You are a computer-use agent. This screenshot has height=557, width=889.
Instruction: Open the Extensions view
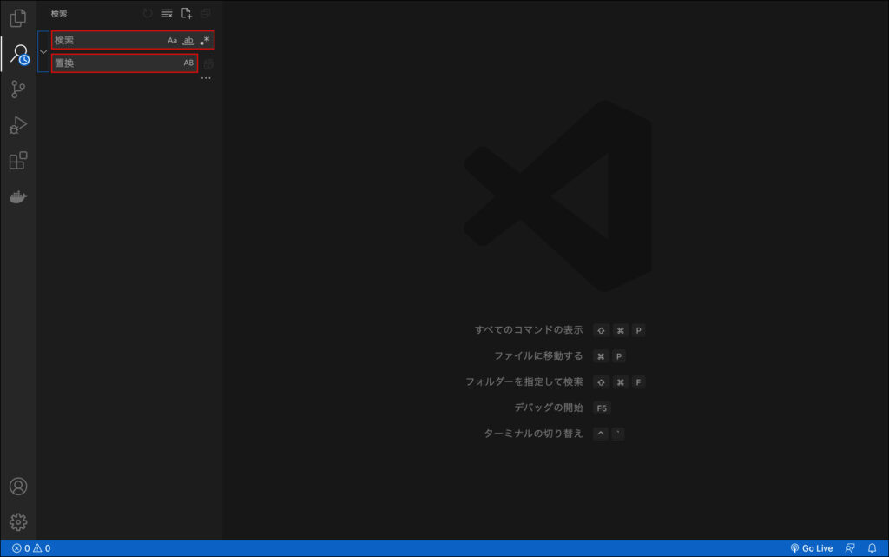pos(18,161)
